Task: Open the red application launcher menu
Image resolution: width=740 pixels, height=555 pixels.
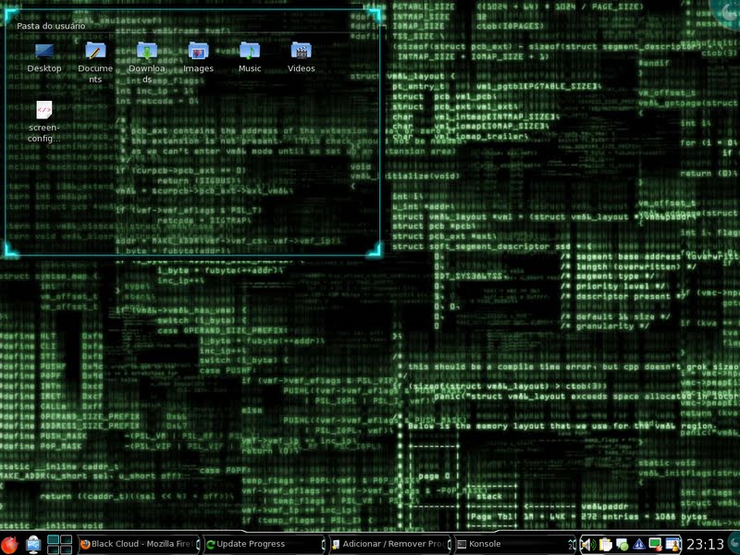Action: [x=9, y=544]
